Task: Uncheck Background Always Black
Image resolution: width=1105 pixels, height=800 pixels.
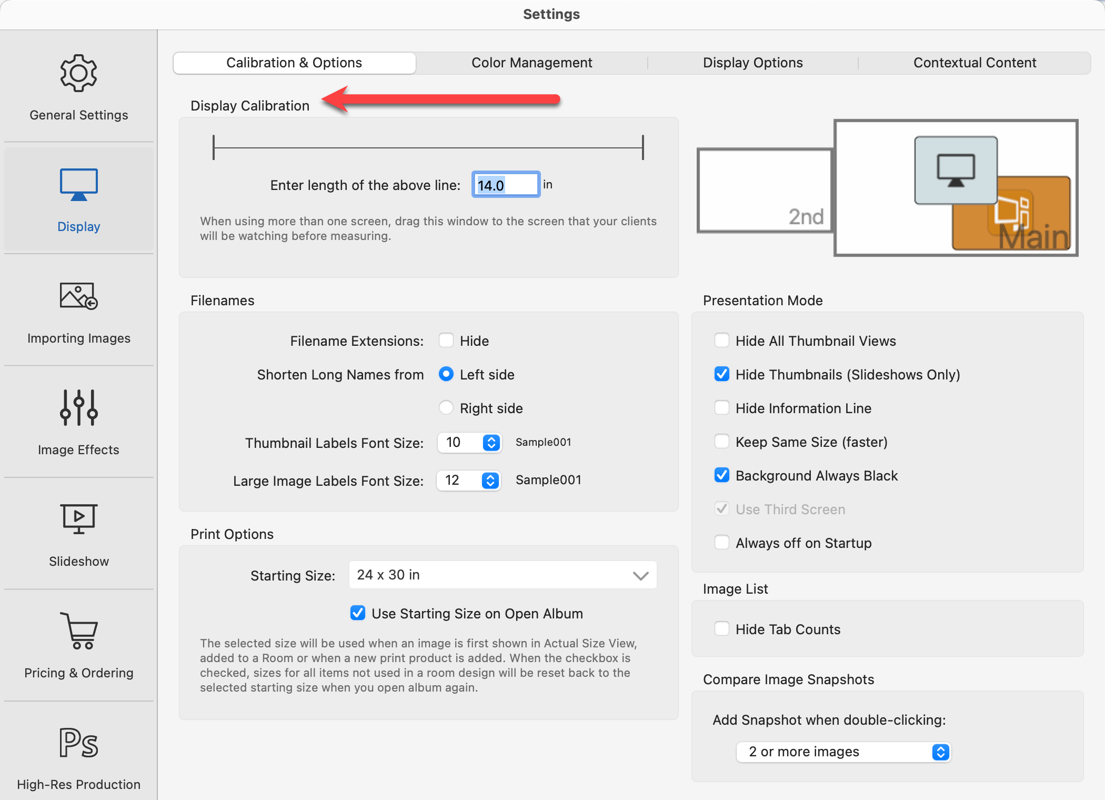Action: tap(722, 475)
